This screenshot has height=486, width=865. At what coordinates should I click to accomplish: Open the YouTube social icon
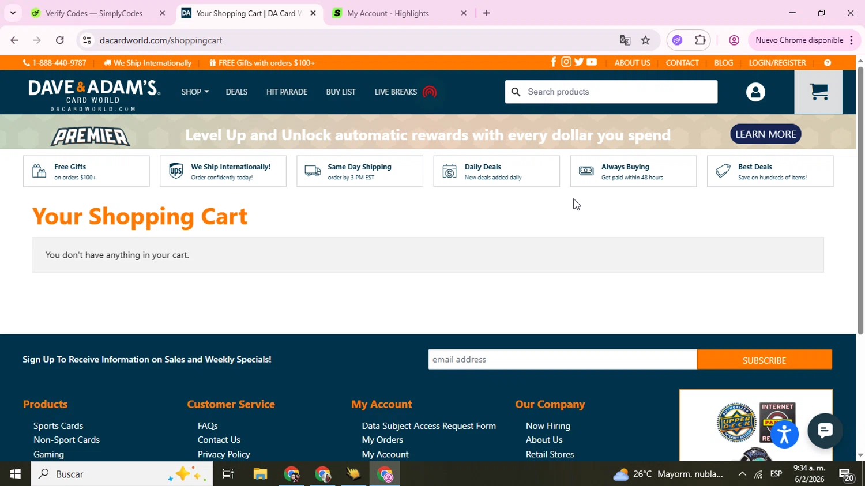click(592, 62)
